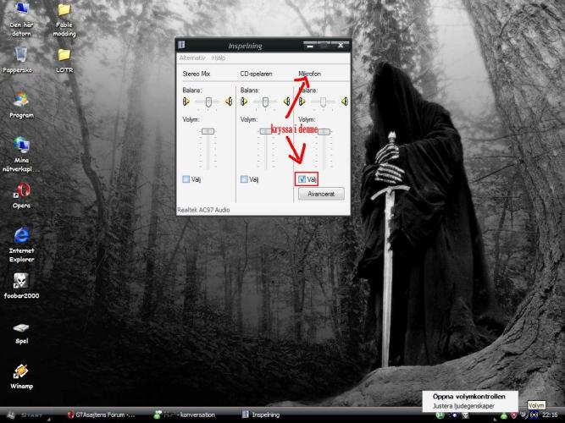
Task: Check the Välj box for CD-spelaren
Action: point(244,179)
